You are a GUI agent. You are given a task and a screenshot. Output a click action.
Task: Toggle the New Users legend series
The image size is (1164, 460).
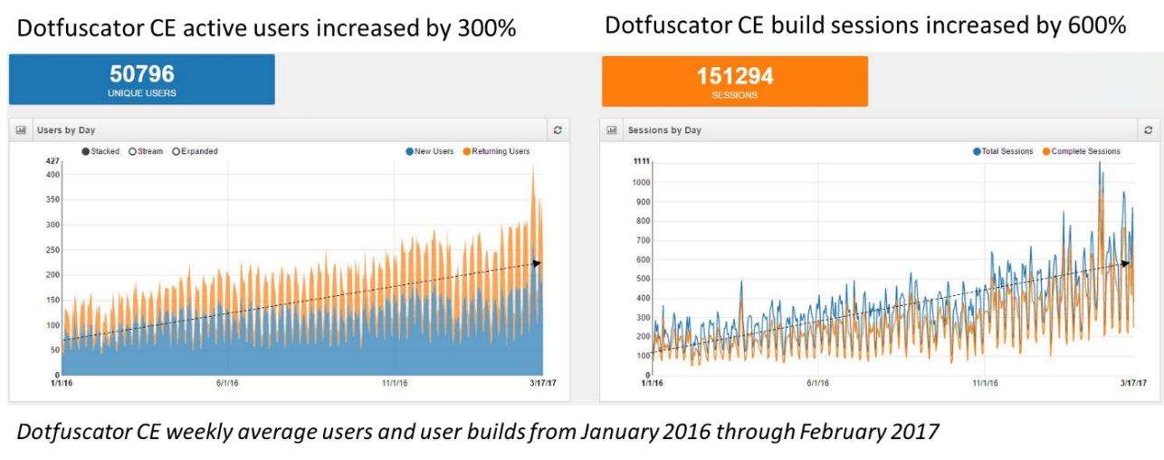coord(430,151)
